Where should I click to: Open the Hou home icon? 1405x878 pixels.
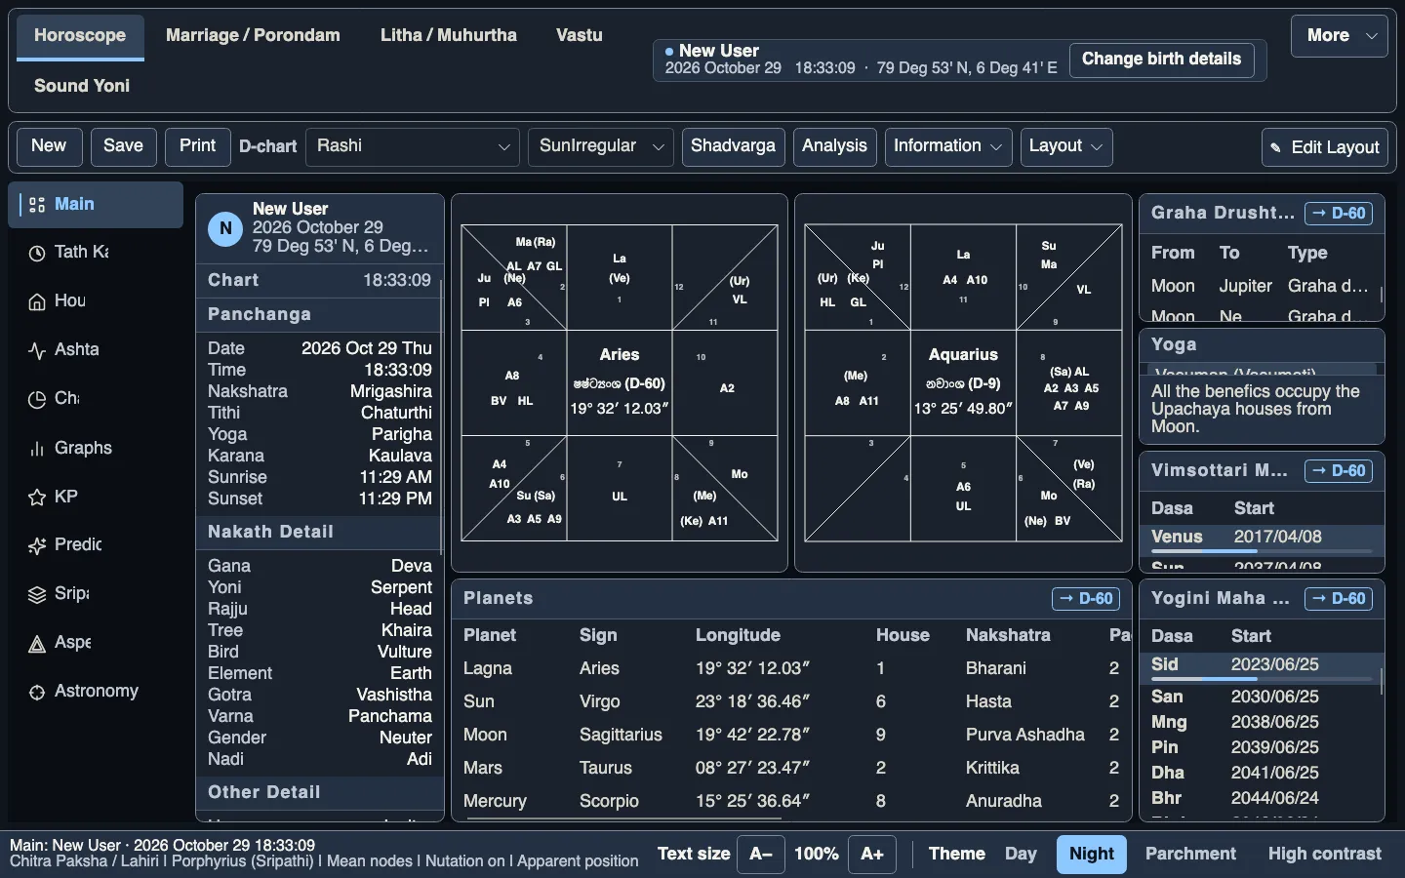pos(37,301)
